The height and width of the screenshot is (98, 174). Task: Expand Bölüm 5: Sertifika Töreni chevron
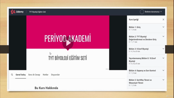coord(163,80)
